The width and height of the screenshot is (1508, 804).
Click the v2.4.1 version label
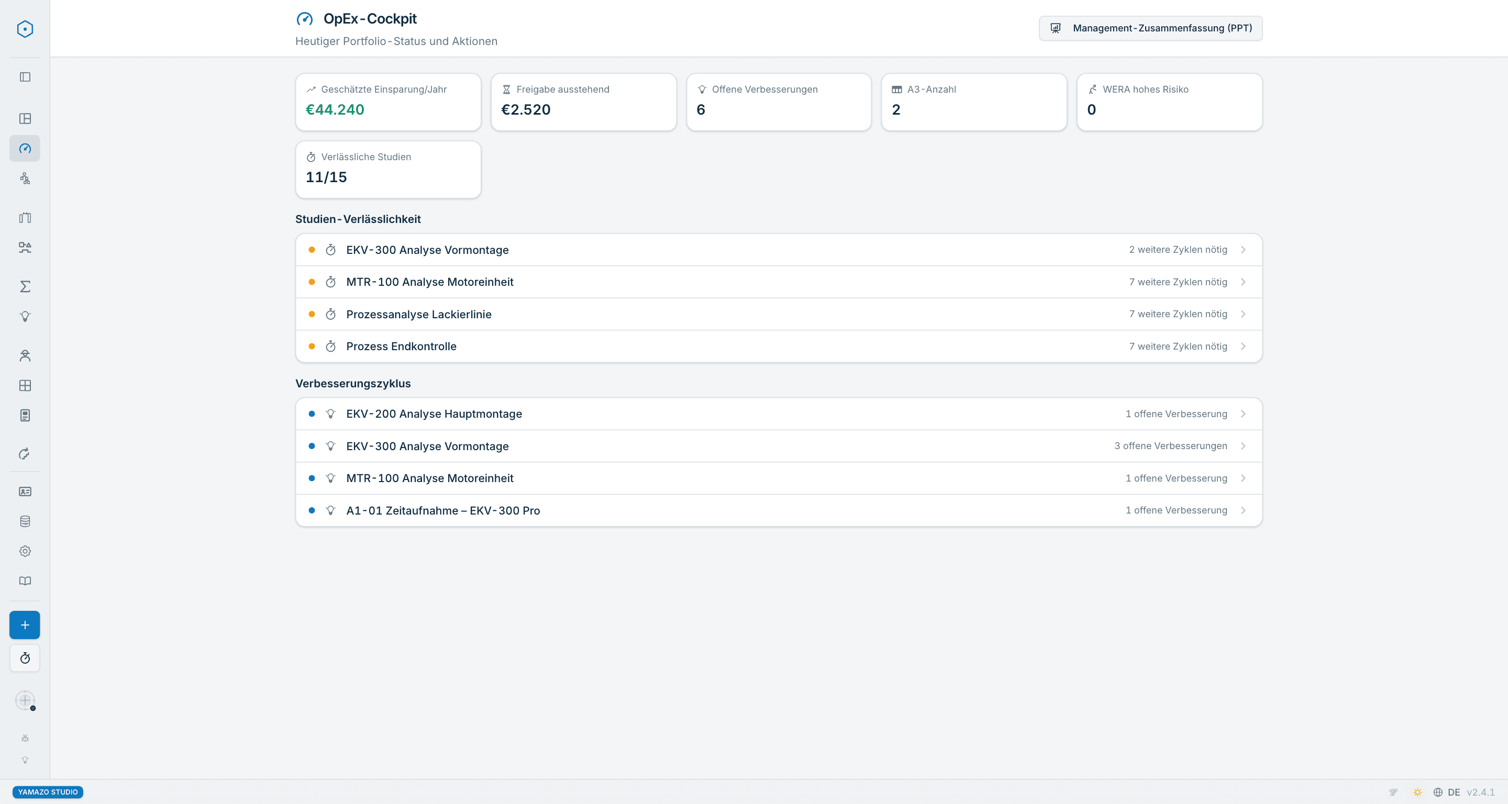(1480, 792)
